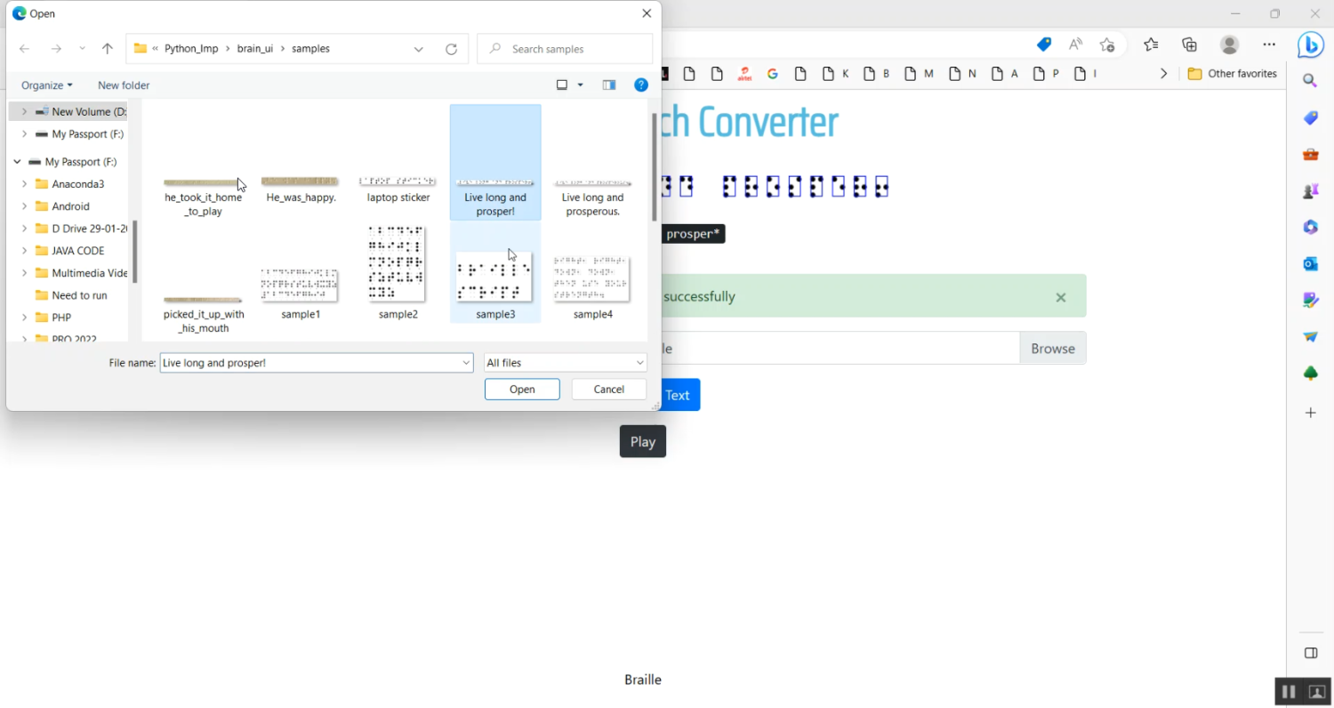Click the Cancel button
1334x708 pixels.
608,390
